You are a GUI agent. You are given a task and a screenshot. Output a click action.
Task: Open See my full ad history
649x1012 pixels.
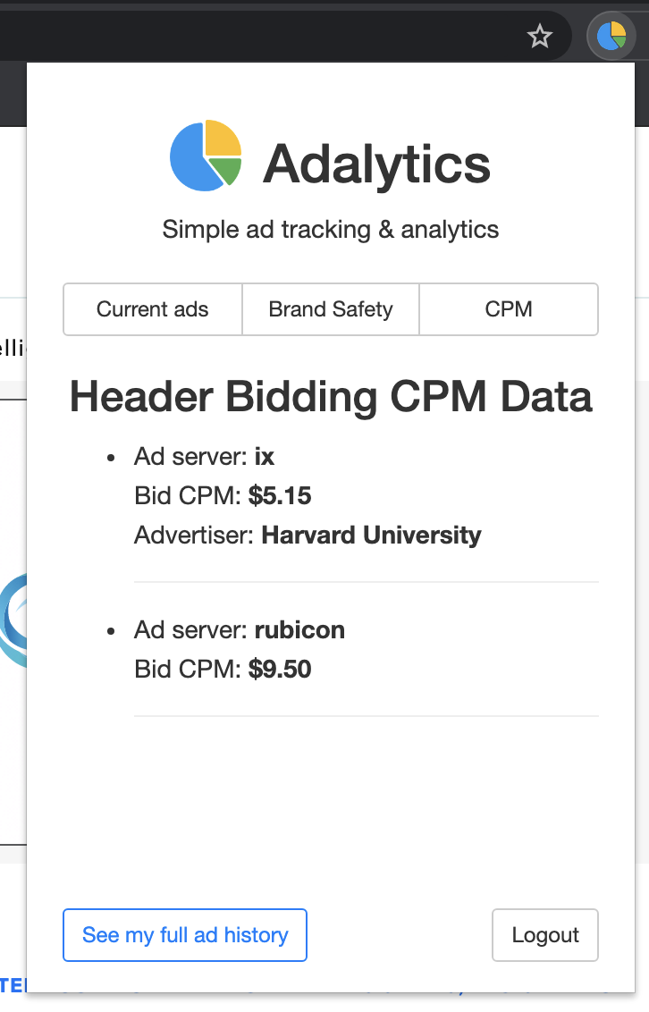185,935
